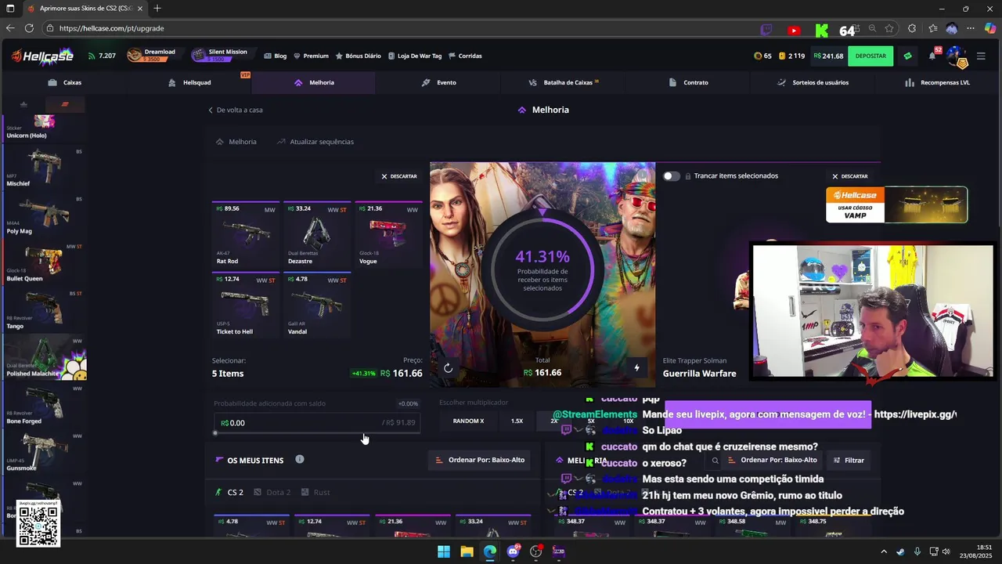This screenshot has width=1002, height=564.
Task: Click the red live-drop toggle in sidebar
Action: (65, 104)
